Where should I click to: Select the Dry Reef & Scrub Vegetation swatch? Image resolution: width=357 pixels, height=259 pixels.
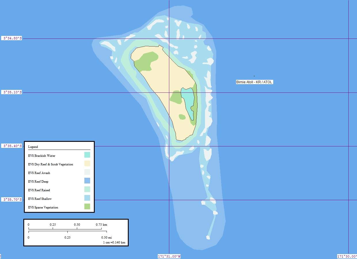[87, 163]
